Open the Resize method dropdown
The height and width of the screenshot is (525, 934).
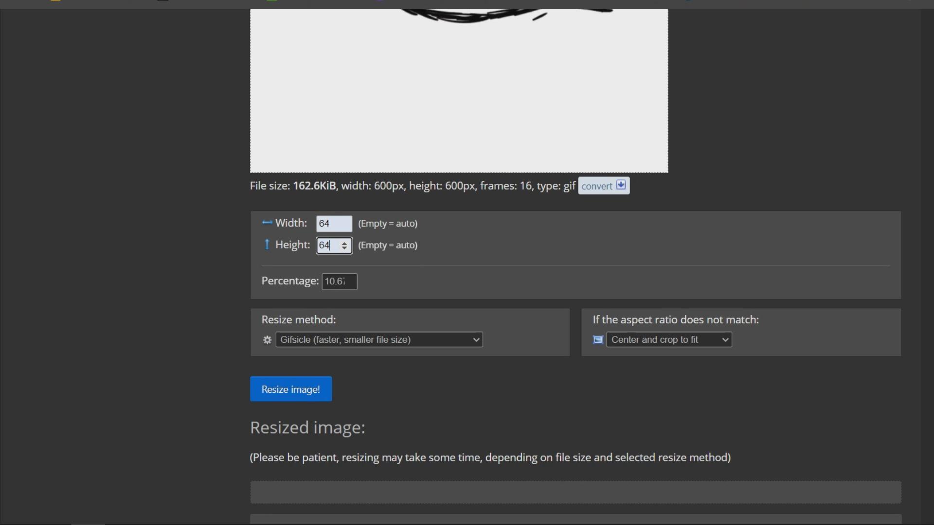(379, 340)
